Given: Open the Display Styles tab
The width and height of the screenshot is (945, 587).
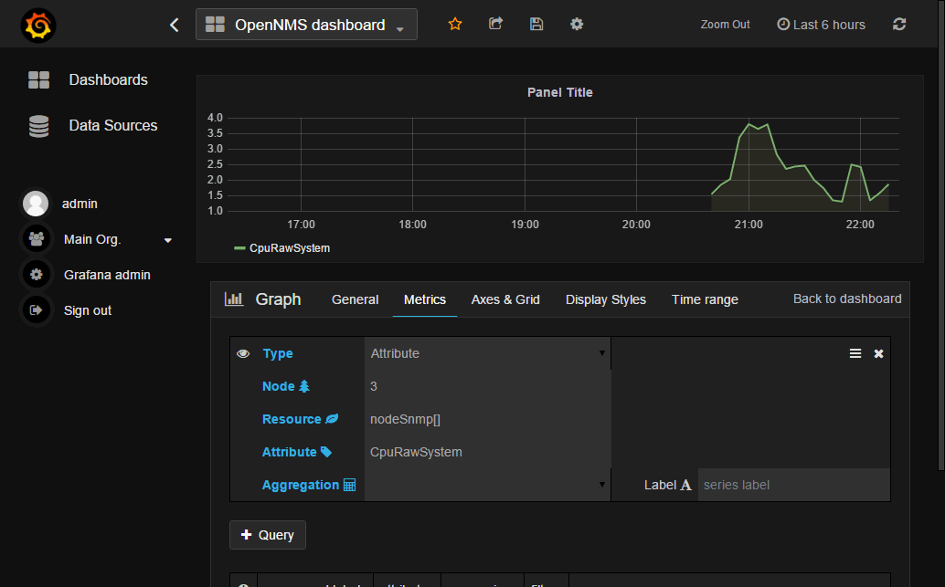Looking at the screenshot, I should (x=606, y=299).
